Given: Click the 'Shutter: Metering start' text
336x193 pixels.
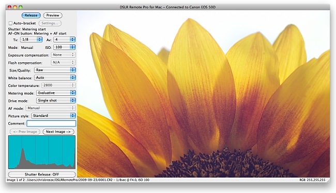Looking at the screenshot, I should point(27,29).
